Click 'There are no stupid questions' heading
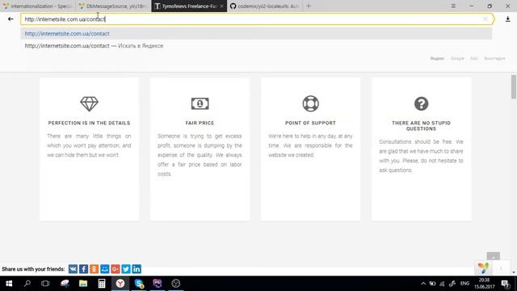 pos(421,126)
